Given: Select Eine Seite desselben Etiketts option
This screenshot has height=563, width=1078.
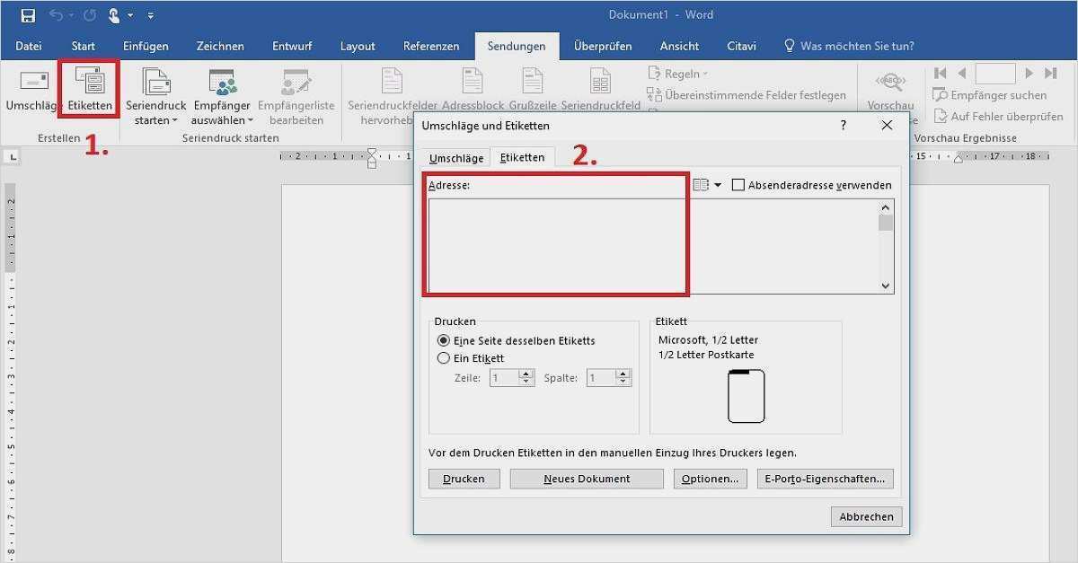Looking at the screenshot, I should pyautogui.click(x=443, y=340).
